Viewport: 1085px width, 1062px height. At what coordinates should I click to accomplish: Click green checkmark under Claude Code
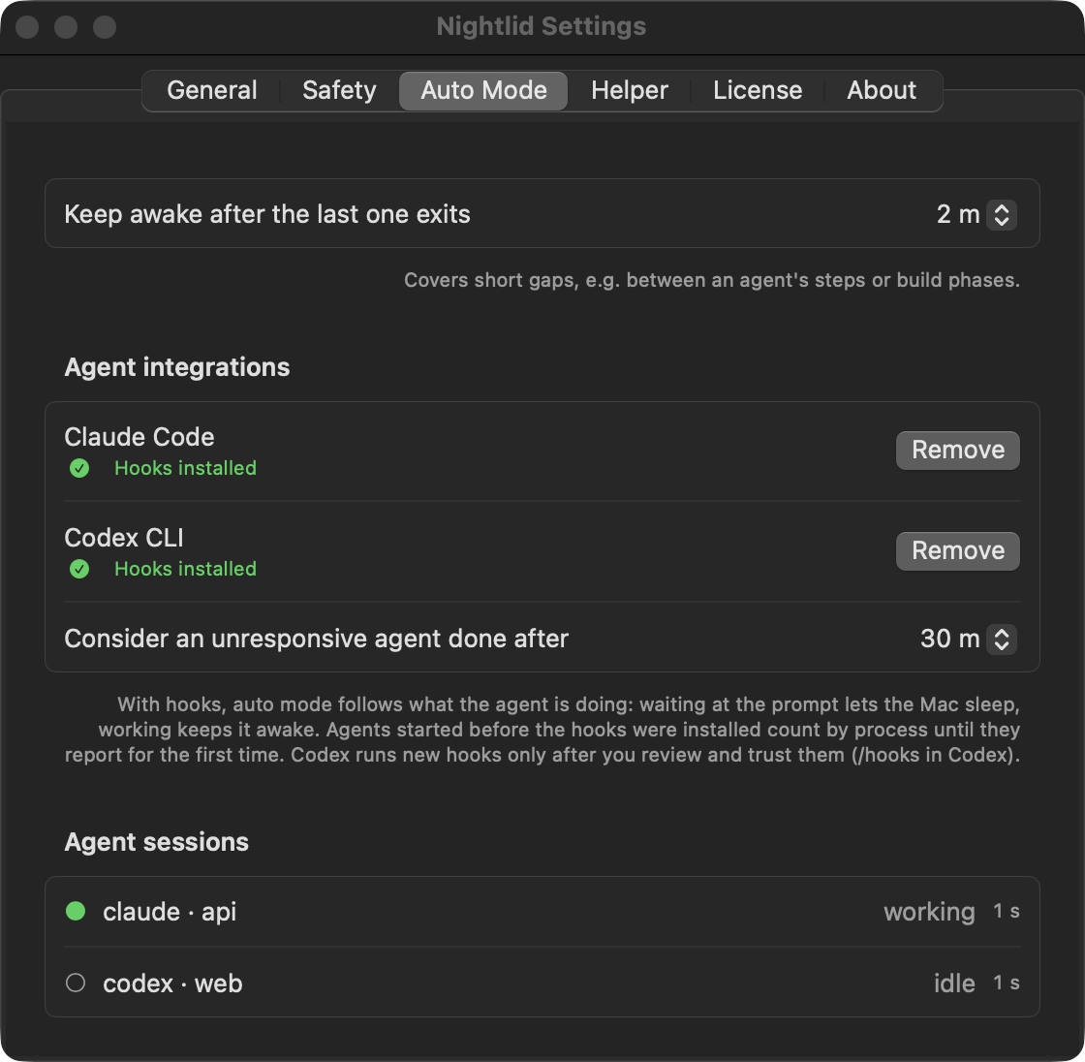[79, 469]
